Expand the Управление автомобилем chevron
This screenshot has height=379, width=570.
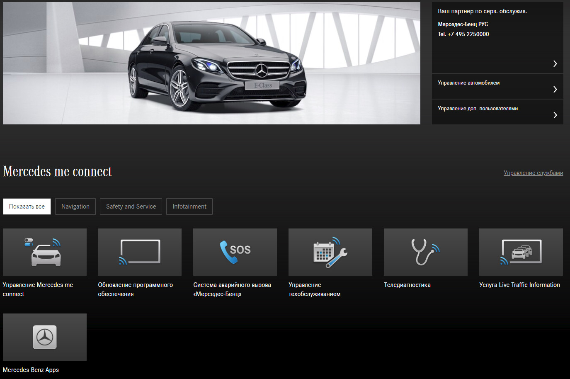click(555, 89)
